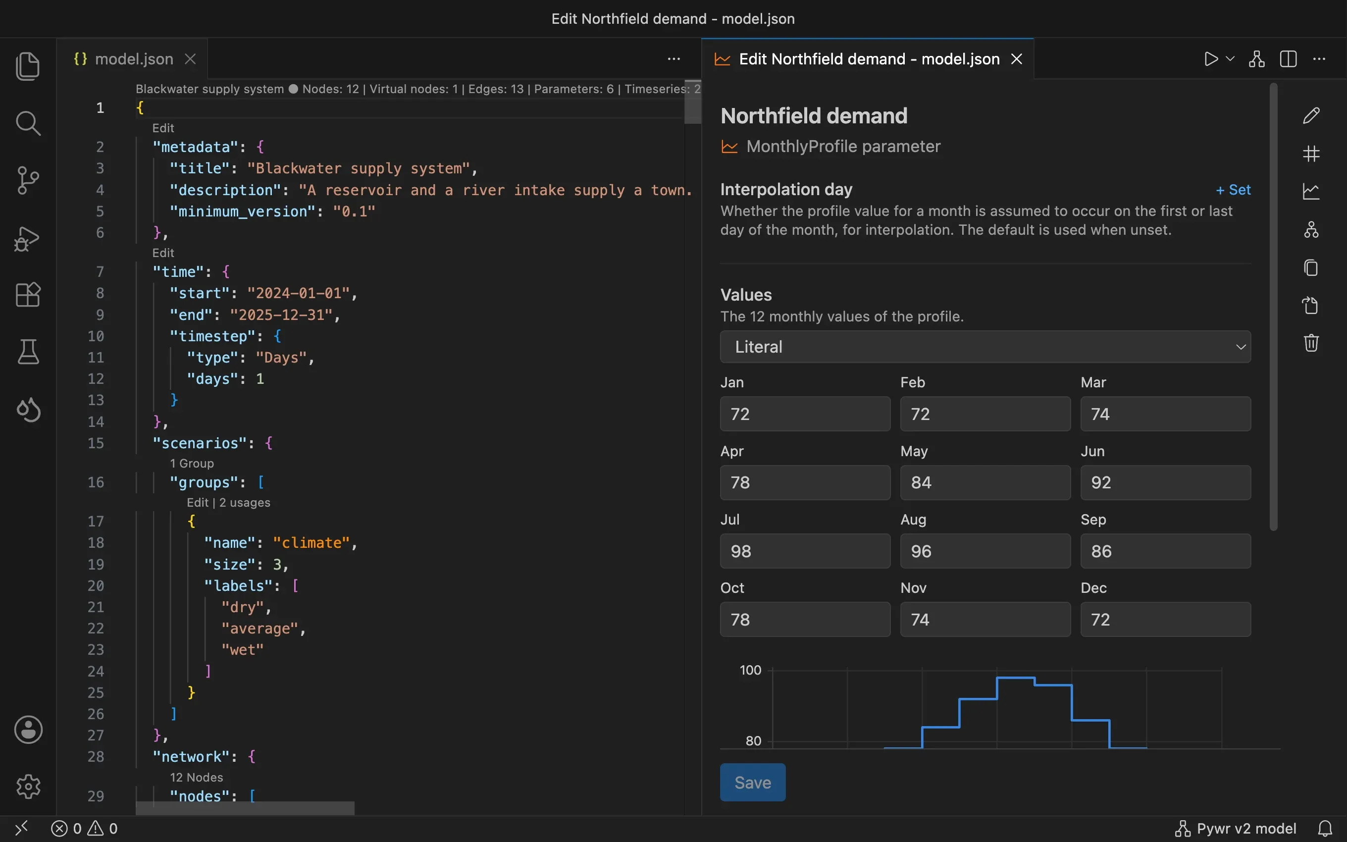Close the Edit Northfield demand tab
The image size is (1347, 842).
[x=1016, y=59]
